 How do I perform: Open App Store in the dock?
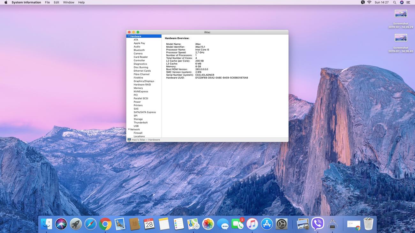pyautogui.click(x=267, y=224)
